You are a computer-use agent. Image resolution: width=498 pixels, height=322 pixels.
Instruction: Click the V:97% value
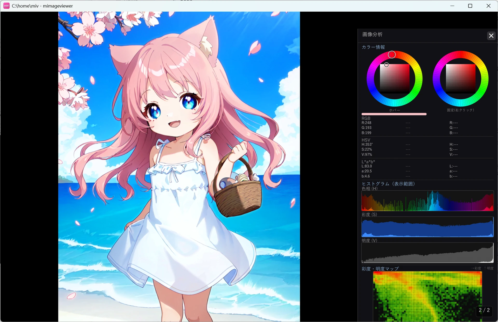tap(367, 155)
